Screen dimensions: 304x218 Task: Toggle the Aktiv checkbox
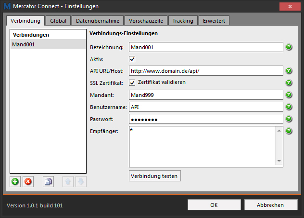coord(132,59)
